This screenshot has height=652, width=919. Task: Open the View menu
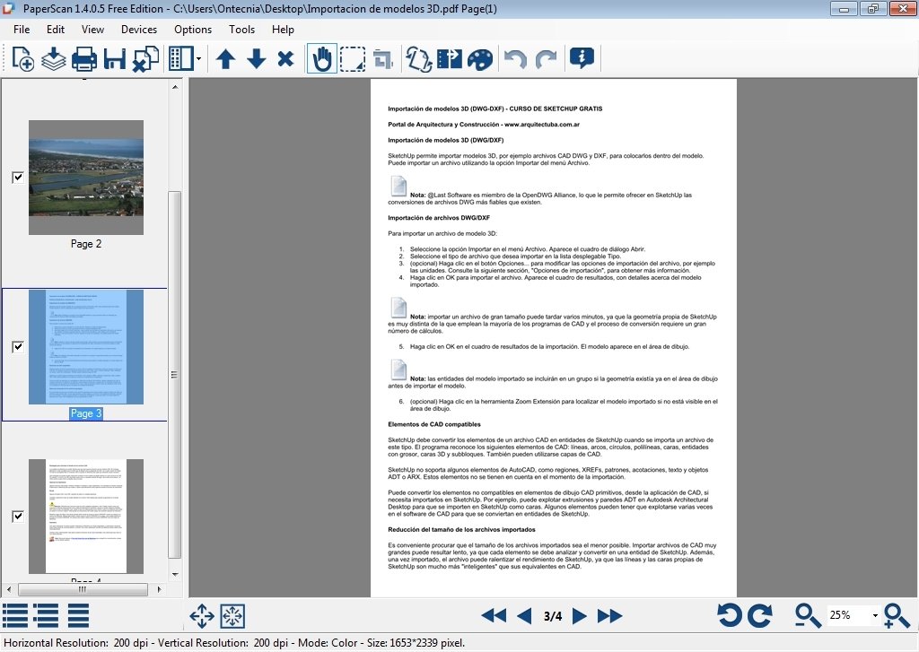(92, 30)
